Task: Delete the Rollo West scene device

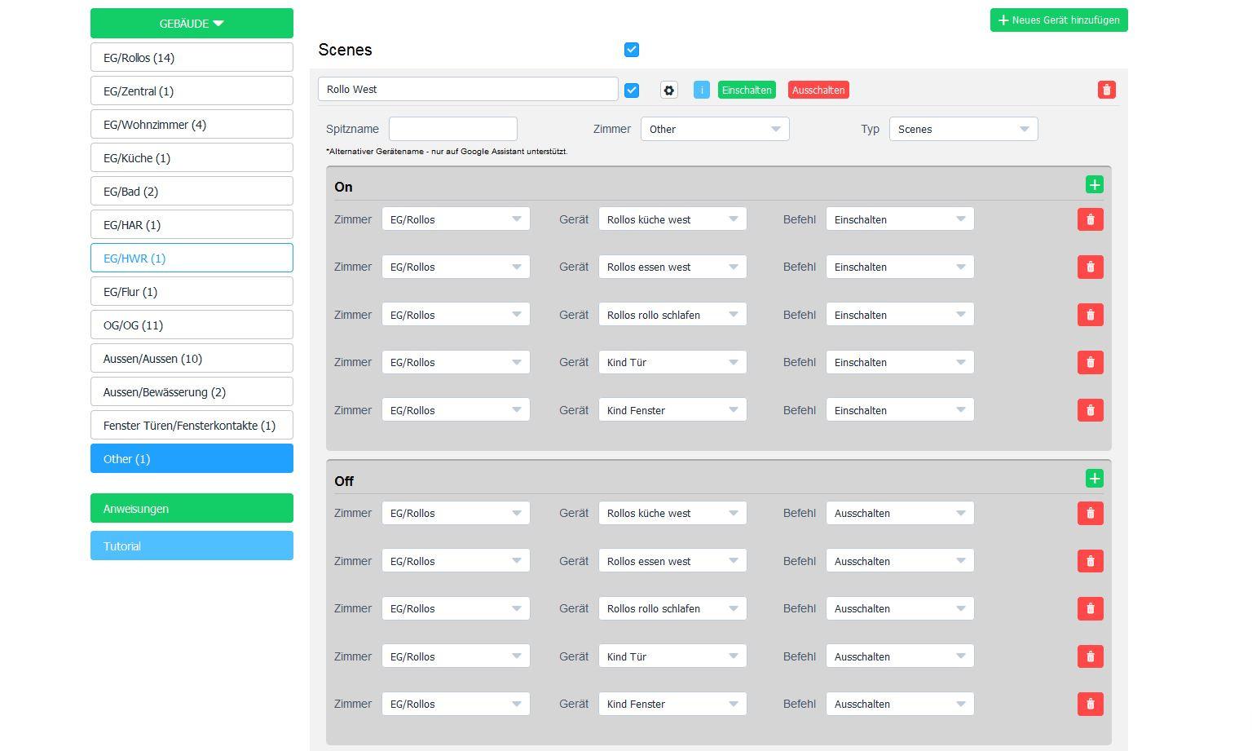Action: pyautogui.click(x=1106, y=91)
